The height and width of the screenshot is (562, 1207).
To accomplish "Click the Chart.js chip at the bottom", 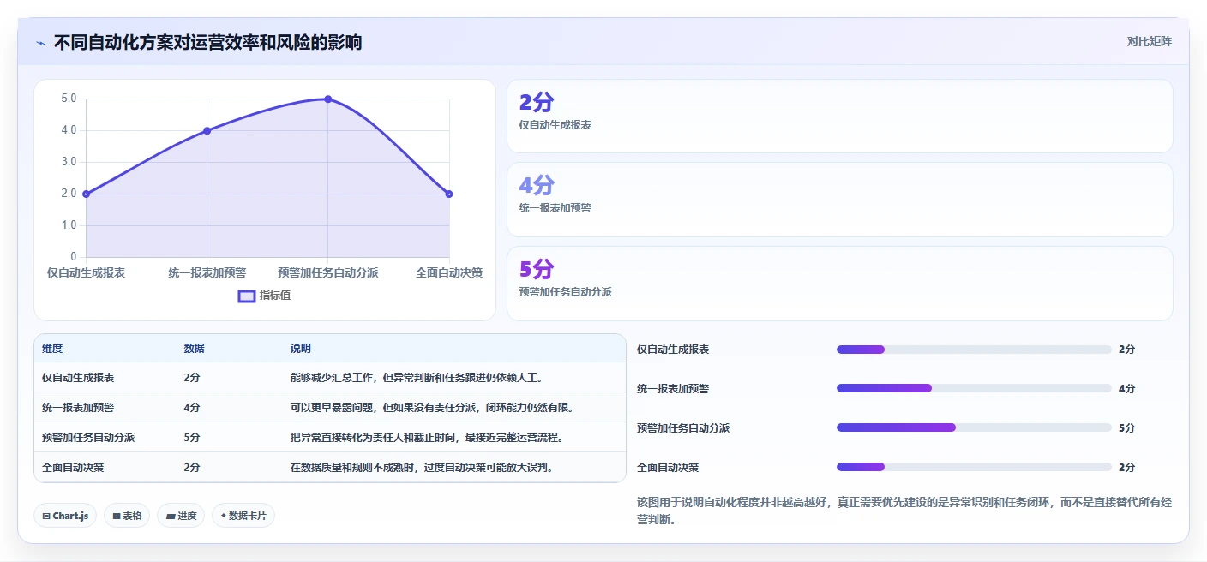I will [66, 516].
